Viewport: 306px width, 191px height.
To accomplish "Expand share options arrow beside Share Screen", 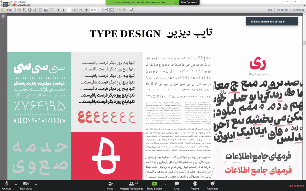I will (x=166, y=184).
